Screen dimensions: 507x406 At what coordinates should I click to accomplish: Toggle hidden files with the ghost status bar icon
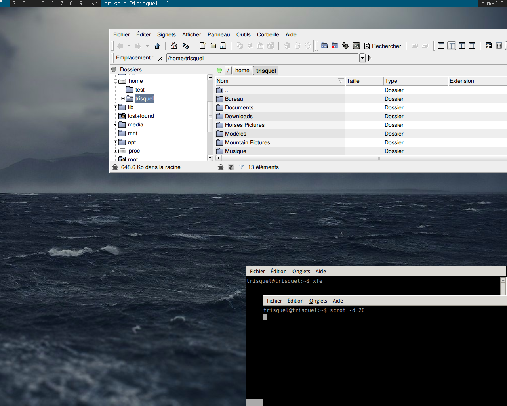(221, 167)
